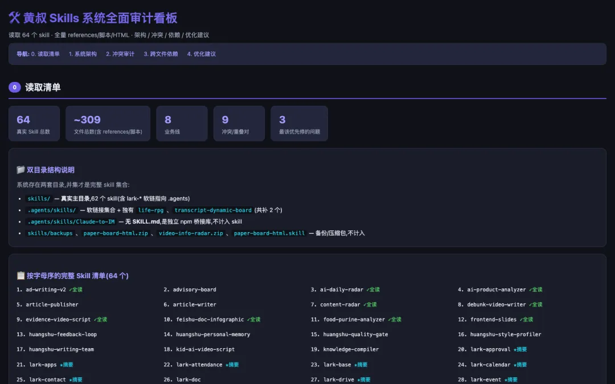Select skill item 3. ai-daily-radar
The image size is (615, 384).
coord(345,290)
